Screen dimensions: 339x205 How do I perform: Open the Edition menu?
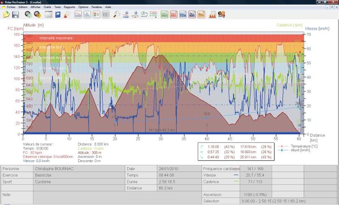[x=23, y=7]
